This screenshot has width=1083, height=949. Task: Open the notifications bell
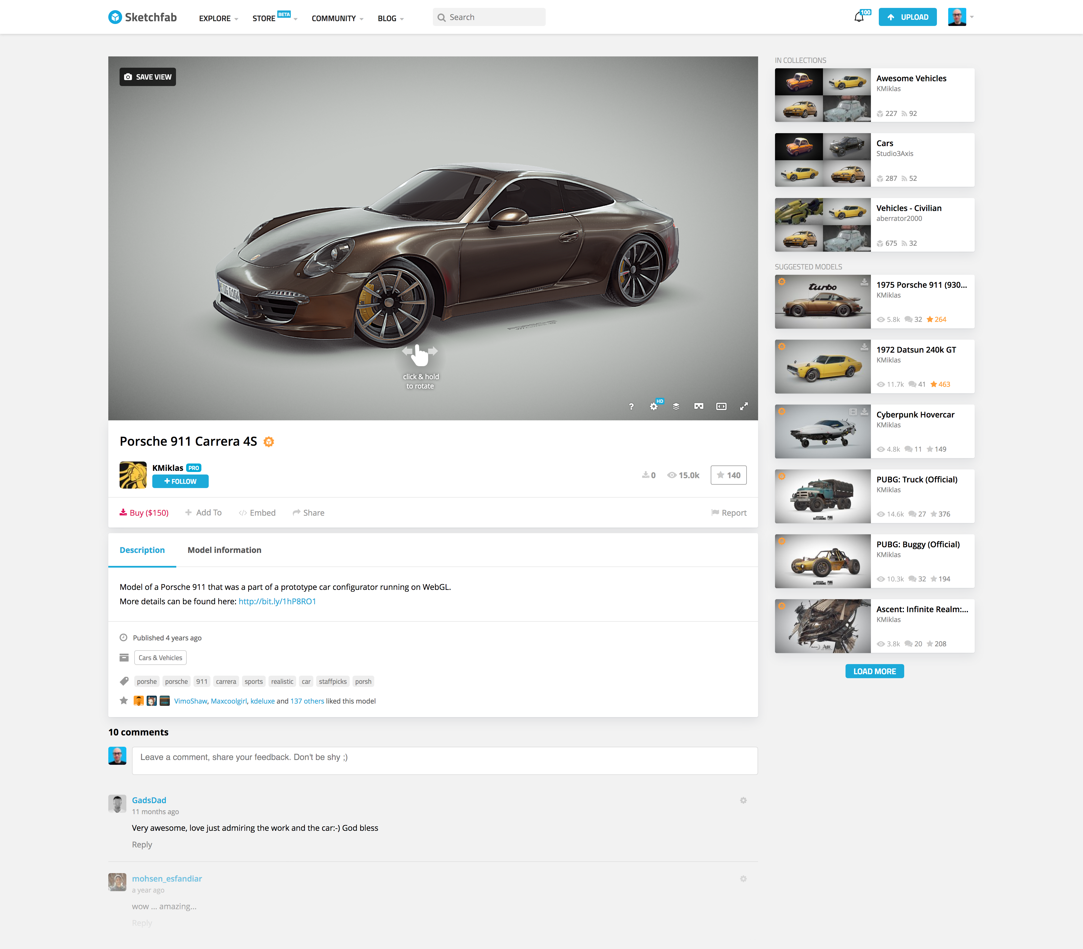point(859,17)
